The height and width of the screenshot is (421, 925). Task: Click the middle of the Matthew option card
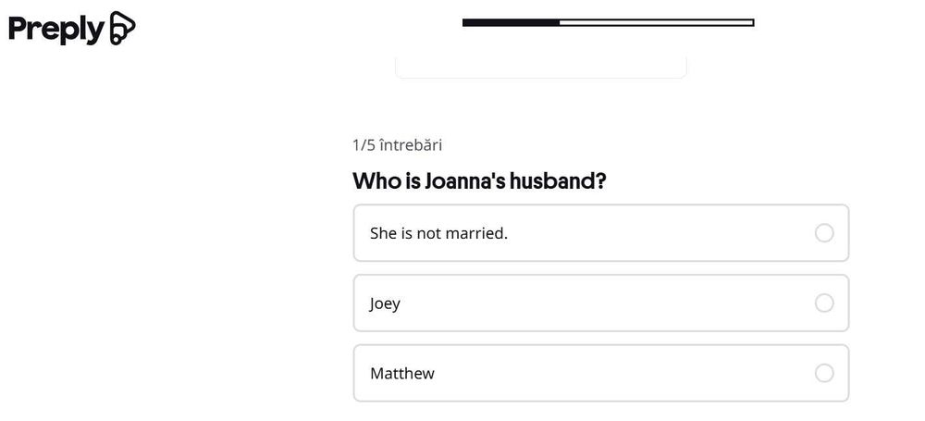coord(601,373)
